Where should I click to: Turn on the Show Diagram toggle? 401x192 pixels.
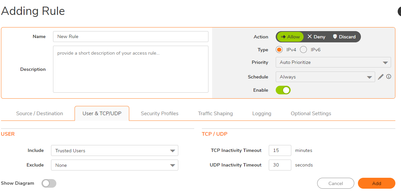point(49,183)
